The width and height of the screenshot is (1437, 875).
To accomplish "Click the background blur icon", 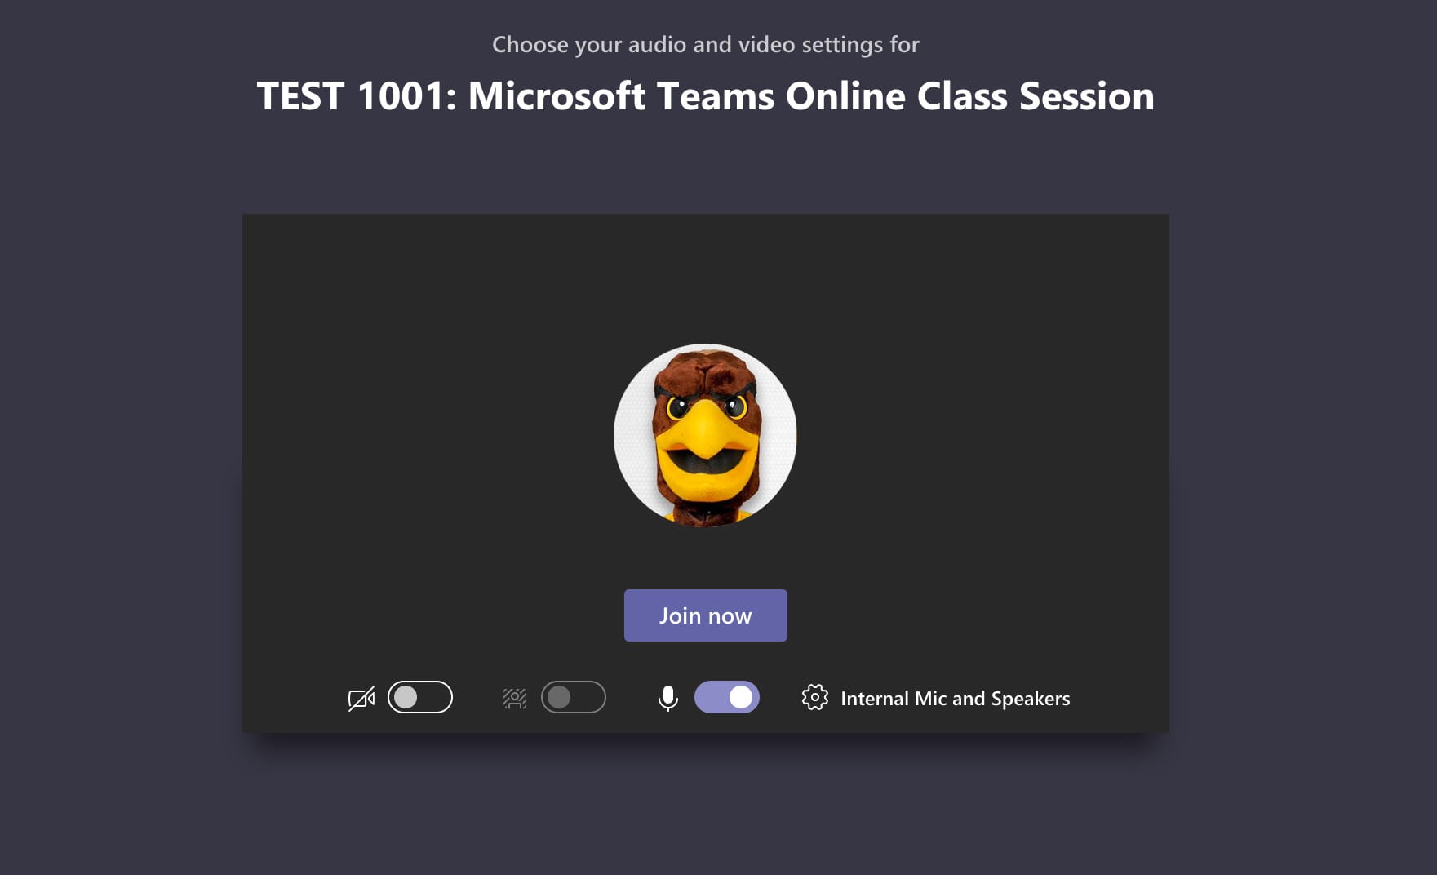I will pyautogui.click(x=515, y=698).
